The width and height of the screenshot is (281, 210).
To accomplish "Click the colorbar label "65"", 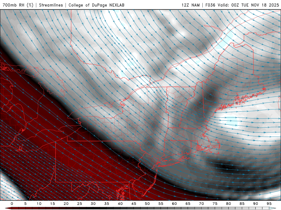I will [x=188, y=204].
